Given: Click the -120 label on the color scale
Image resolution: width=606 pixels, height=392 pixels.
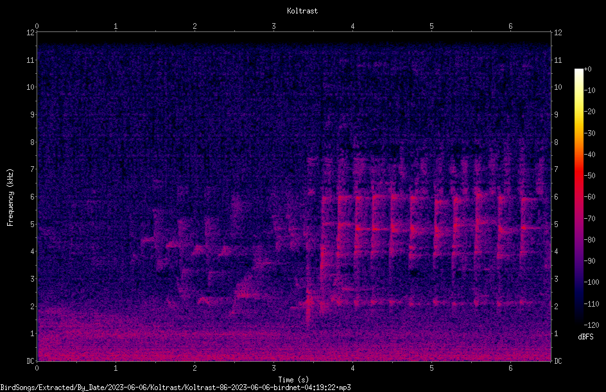Looking at the screenshot, I should tap(591, 325).
